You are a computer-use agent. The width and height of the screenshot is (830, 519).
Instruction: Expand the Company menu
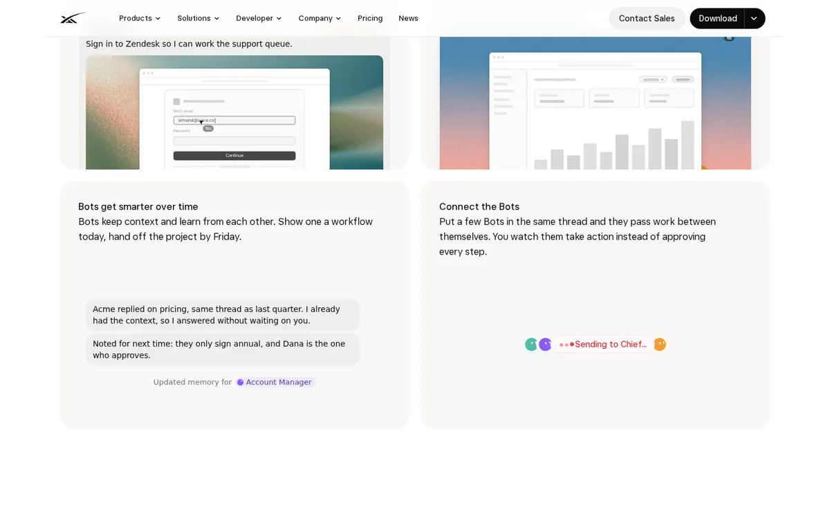tap(320, 18)
